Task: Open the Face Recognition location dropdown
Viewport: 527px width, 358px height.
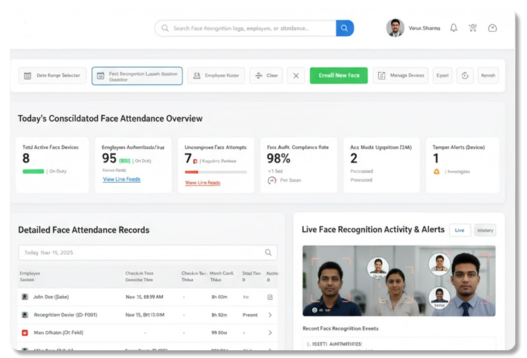Action: coord(137,76)
